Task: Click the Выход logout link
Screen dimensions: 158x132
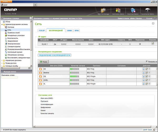Action: pos(139,18)
